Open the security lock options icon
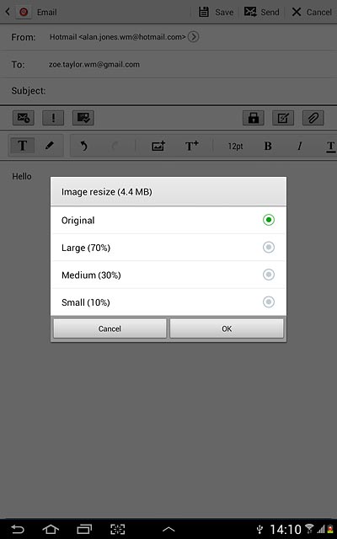Screen dimensions: 337x539 pyautogui.click(x=254, y=118)
